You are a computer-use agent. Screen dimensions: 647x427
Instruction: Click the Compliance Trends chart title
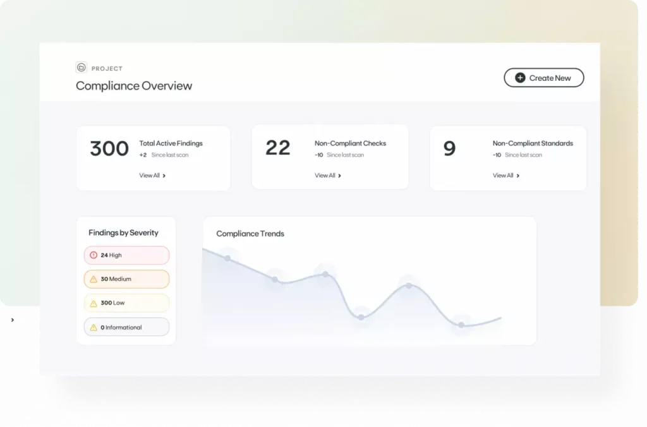[x=250, y=234]
